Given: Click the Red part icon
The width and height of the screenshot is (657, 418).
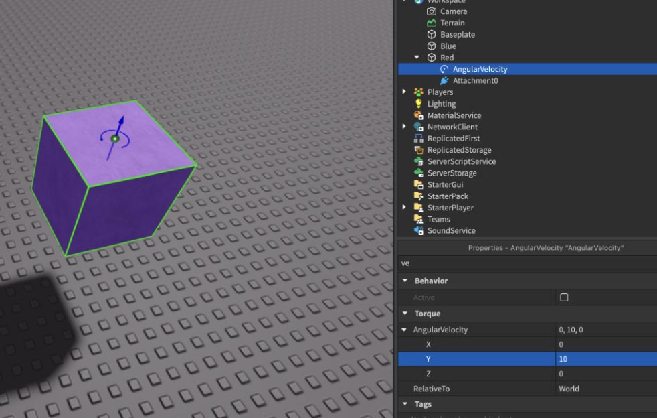Looking at the screenshot, I should (431, 58).
